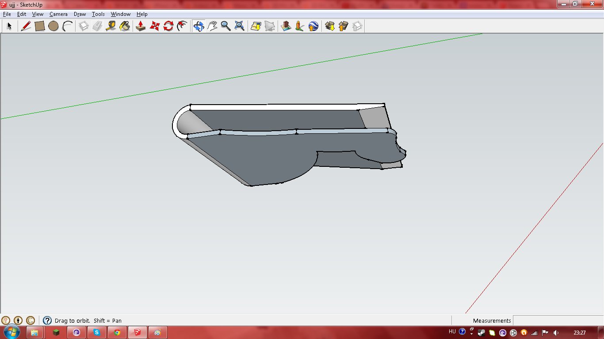Image resolution: width=604 pixels, height=339 pixels.
Task: Click the Preview in Google Earth icon
Action: pos(313,26)
